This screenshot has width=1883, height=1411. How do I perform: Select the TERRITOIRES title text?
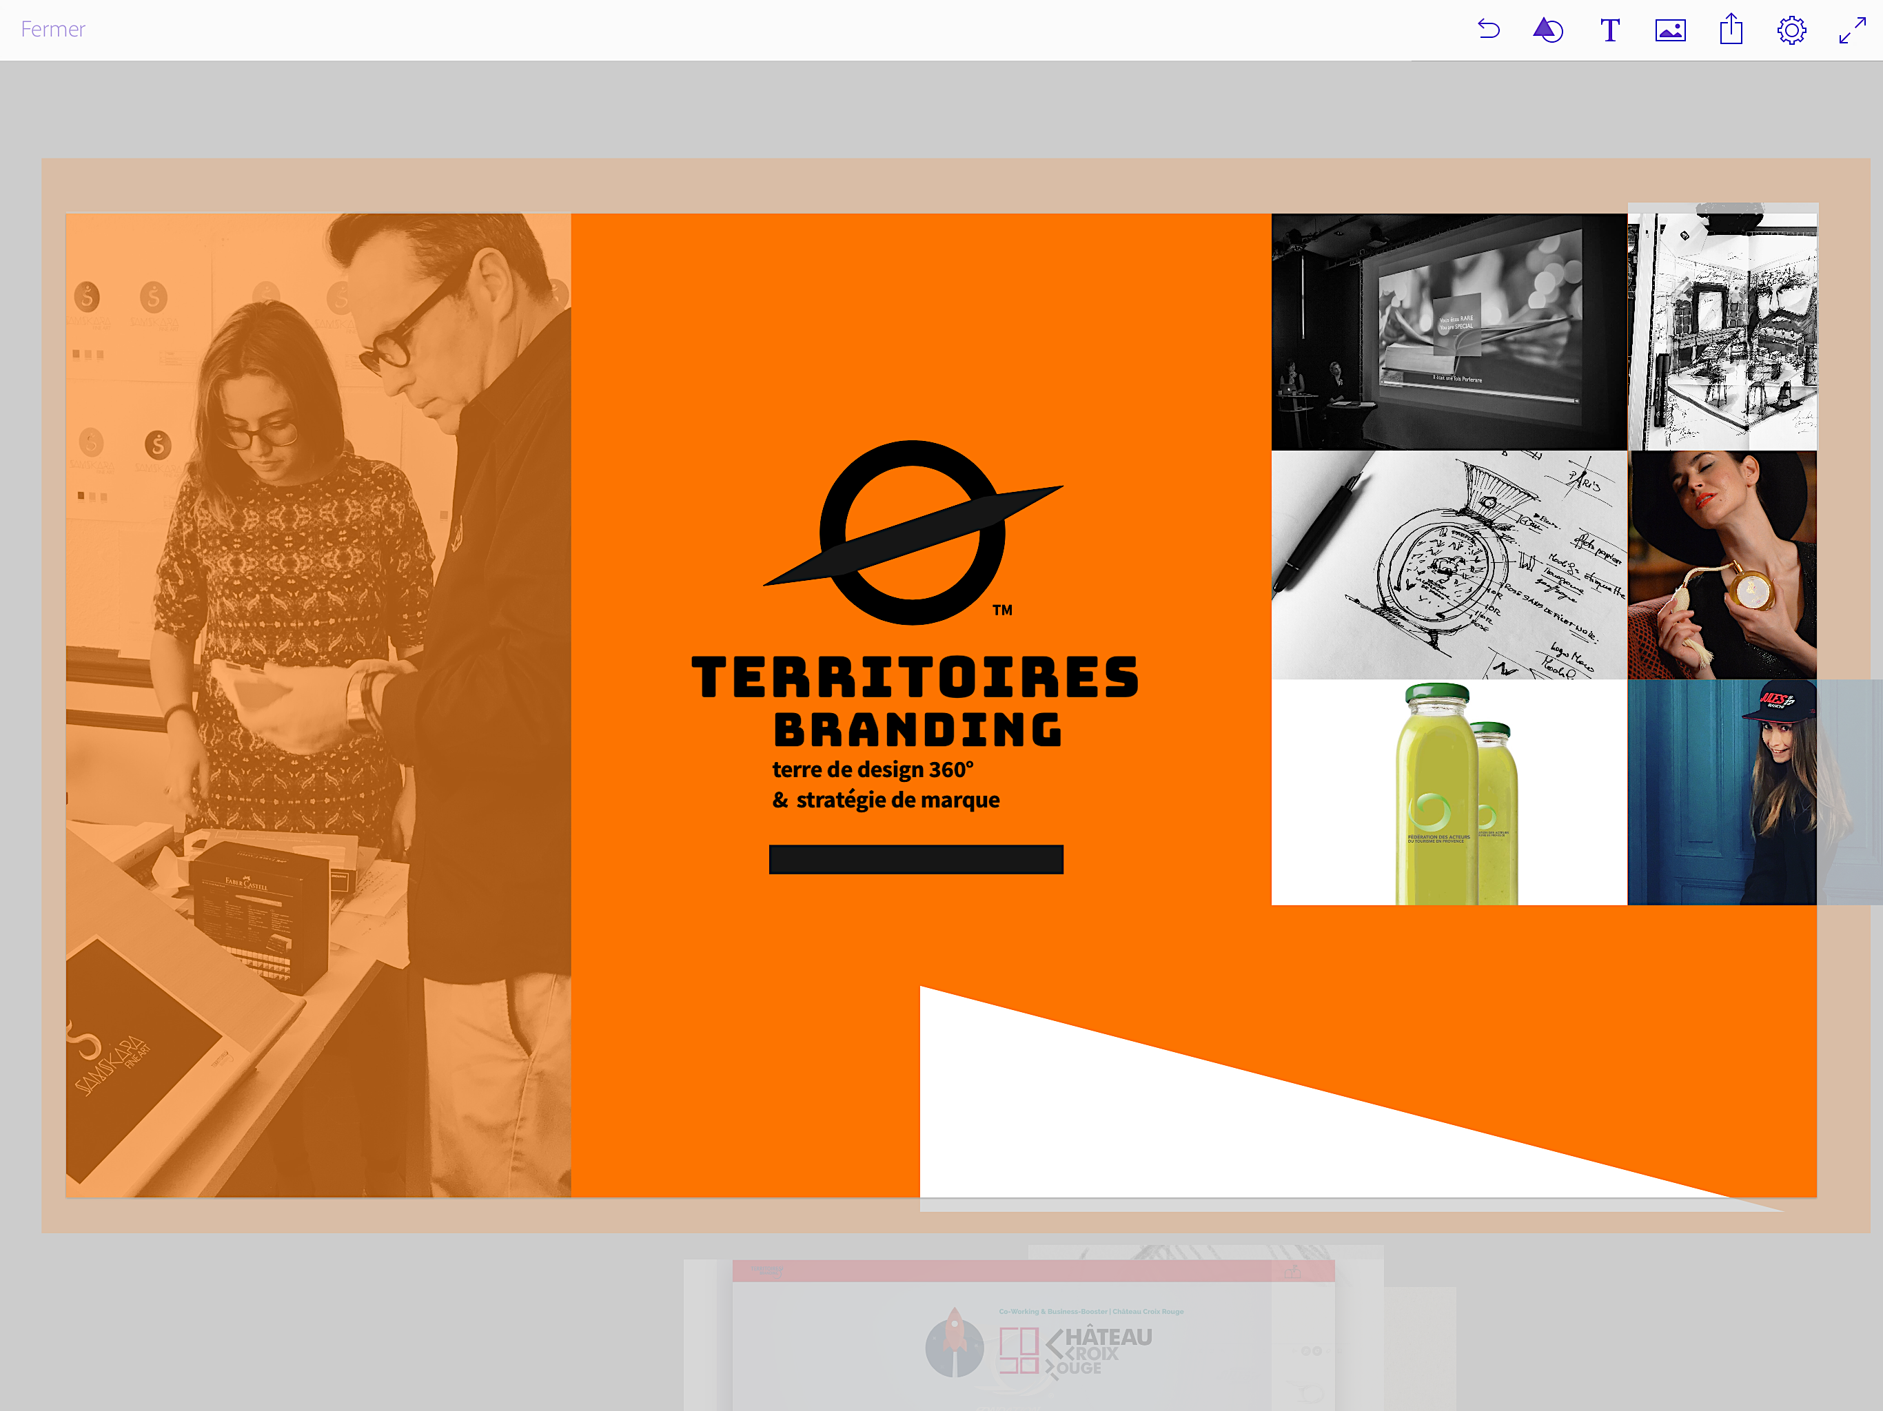(x=915, y=677)
